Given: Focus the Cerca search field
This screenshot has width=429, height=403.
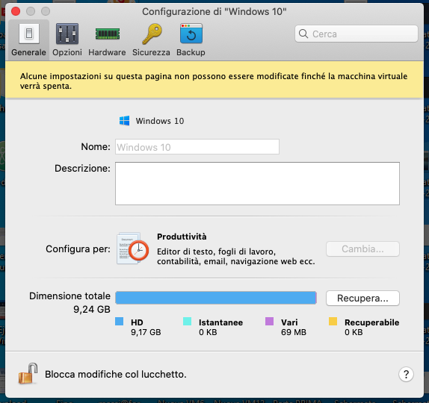Looking at the screenshot, I should click(357, 34).
